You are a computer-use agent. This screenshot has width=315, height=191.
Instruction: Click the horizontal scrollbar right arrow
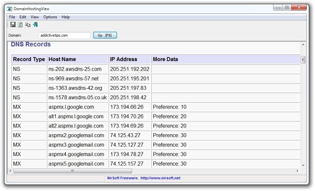297,171
